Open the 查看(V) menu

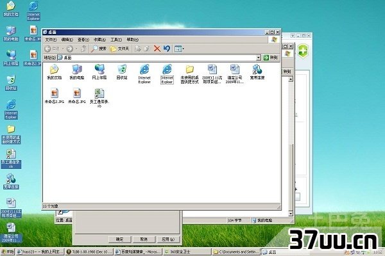click(83, 40)
